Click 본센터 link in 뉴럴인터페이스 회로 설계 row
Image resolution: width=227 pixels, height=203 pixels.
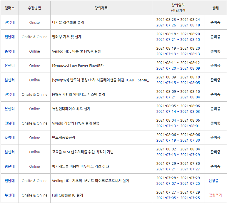(x=10, y=109)
